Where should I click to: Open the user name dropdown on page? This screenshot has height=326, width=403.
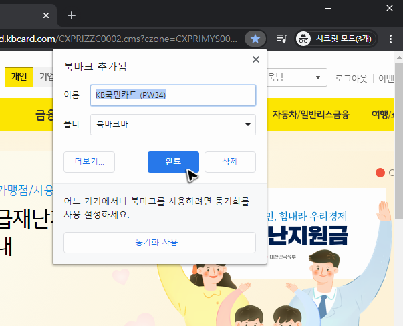click(297, 77)
